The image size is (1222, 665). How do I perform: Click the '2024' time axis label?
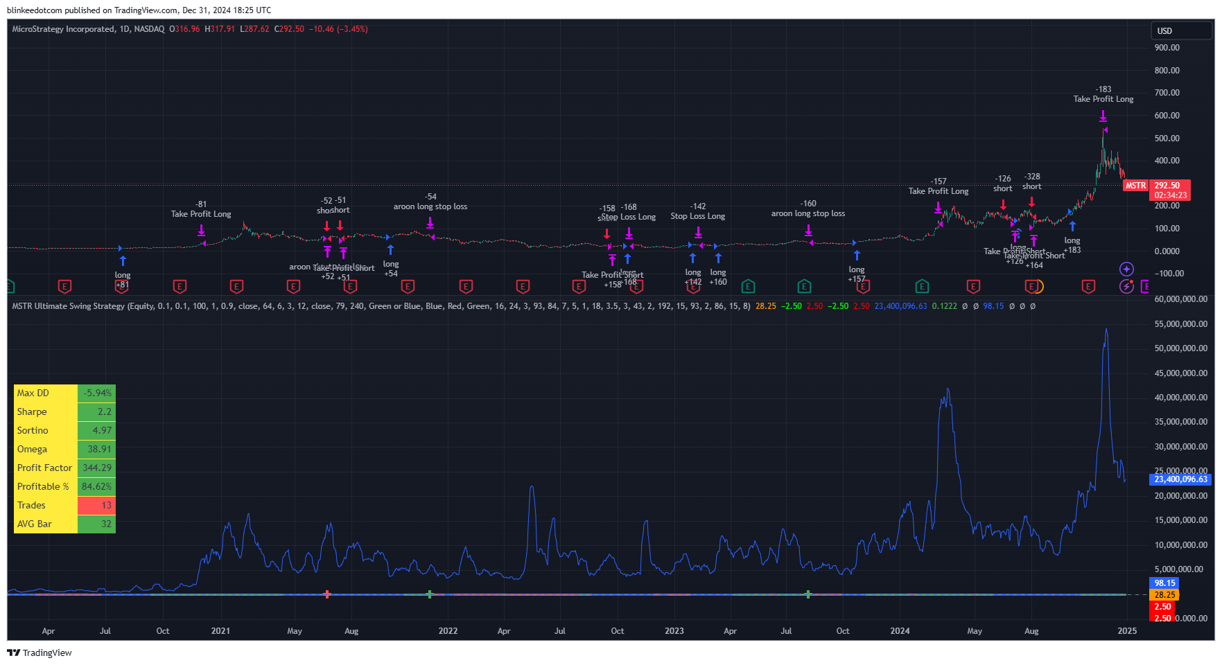(900, 631)
